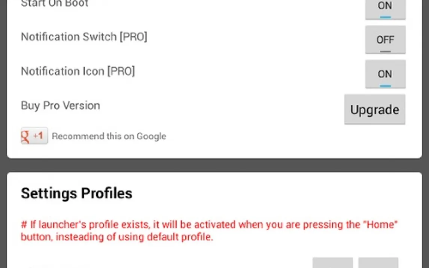Viewport: 429px width, 268px height.
Task: Click the "Recommend this on Google" text
Action: pos(109,136)
